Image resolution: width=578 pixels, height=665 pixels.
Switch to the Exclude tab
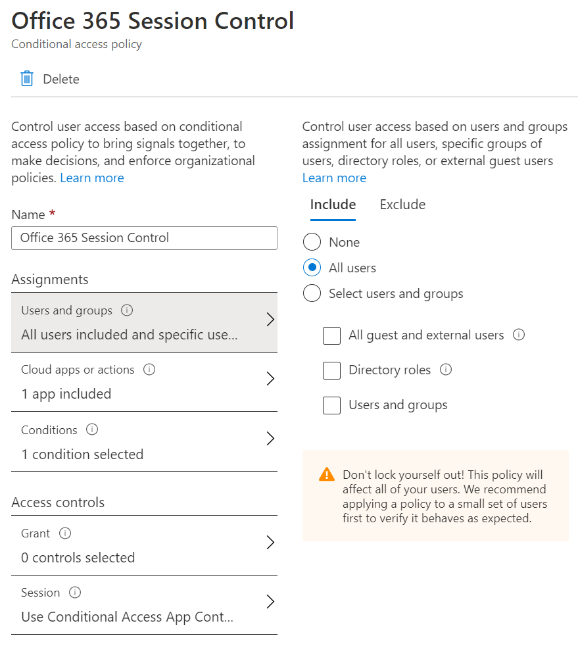[402, 205]
